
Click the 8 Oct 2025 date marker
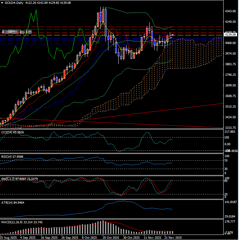pos(90,238)
